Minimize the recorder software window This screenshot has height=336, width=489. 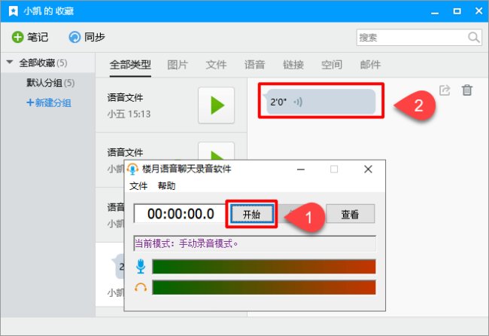tap(301, 170)
